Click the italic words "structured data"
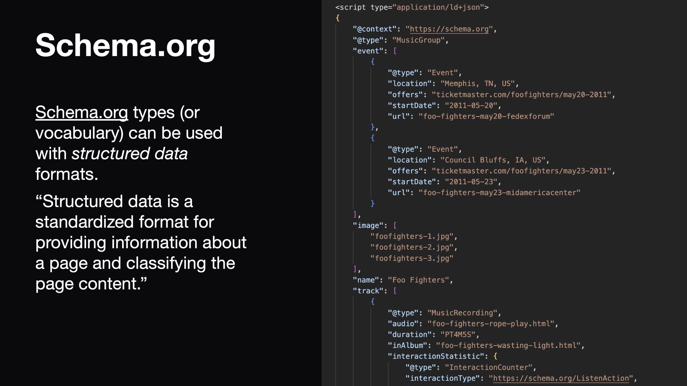Image resolution: width=687 pixels, height=386 pixels. (130, 153)
